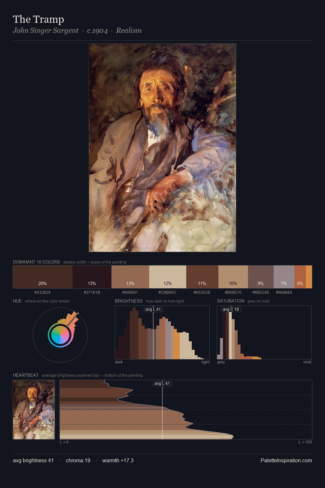The height and width of the screenshot is (488, 325).
Task: Click the hex code '#6B524E' label
Action: click(261, 292)
